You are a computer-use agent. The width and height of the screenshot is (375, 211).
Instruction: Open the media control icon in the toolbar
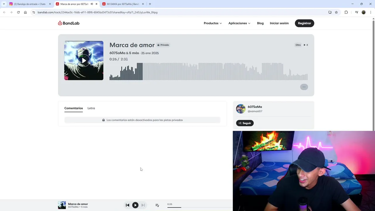357,12
